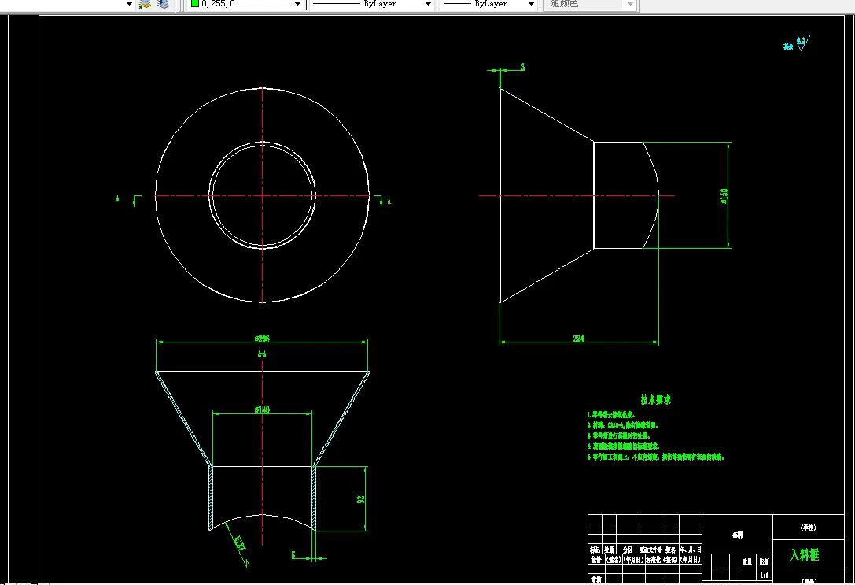Select the radius dimension on bottom arc

[x=239, y=543]
